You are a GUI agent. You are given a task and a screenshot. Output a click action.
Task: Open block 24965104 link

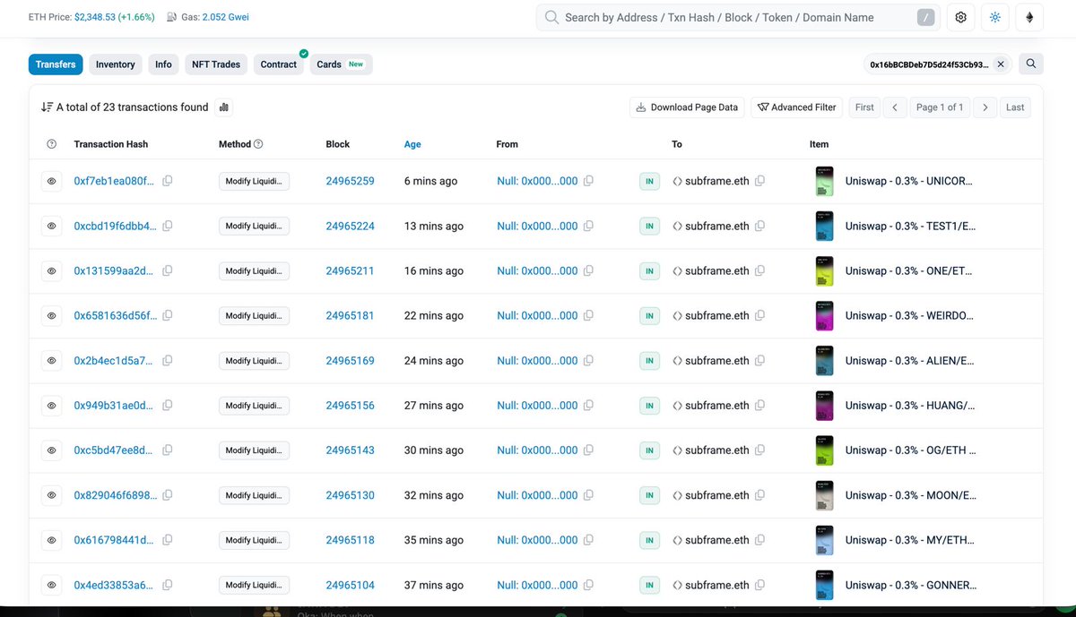tap(350, 585)
